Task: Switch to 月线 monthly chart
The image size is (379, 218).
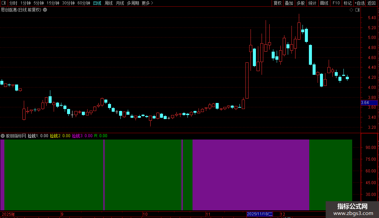Action: [x=120, y=3]
